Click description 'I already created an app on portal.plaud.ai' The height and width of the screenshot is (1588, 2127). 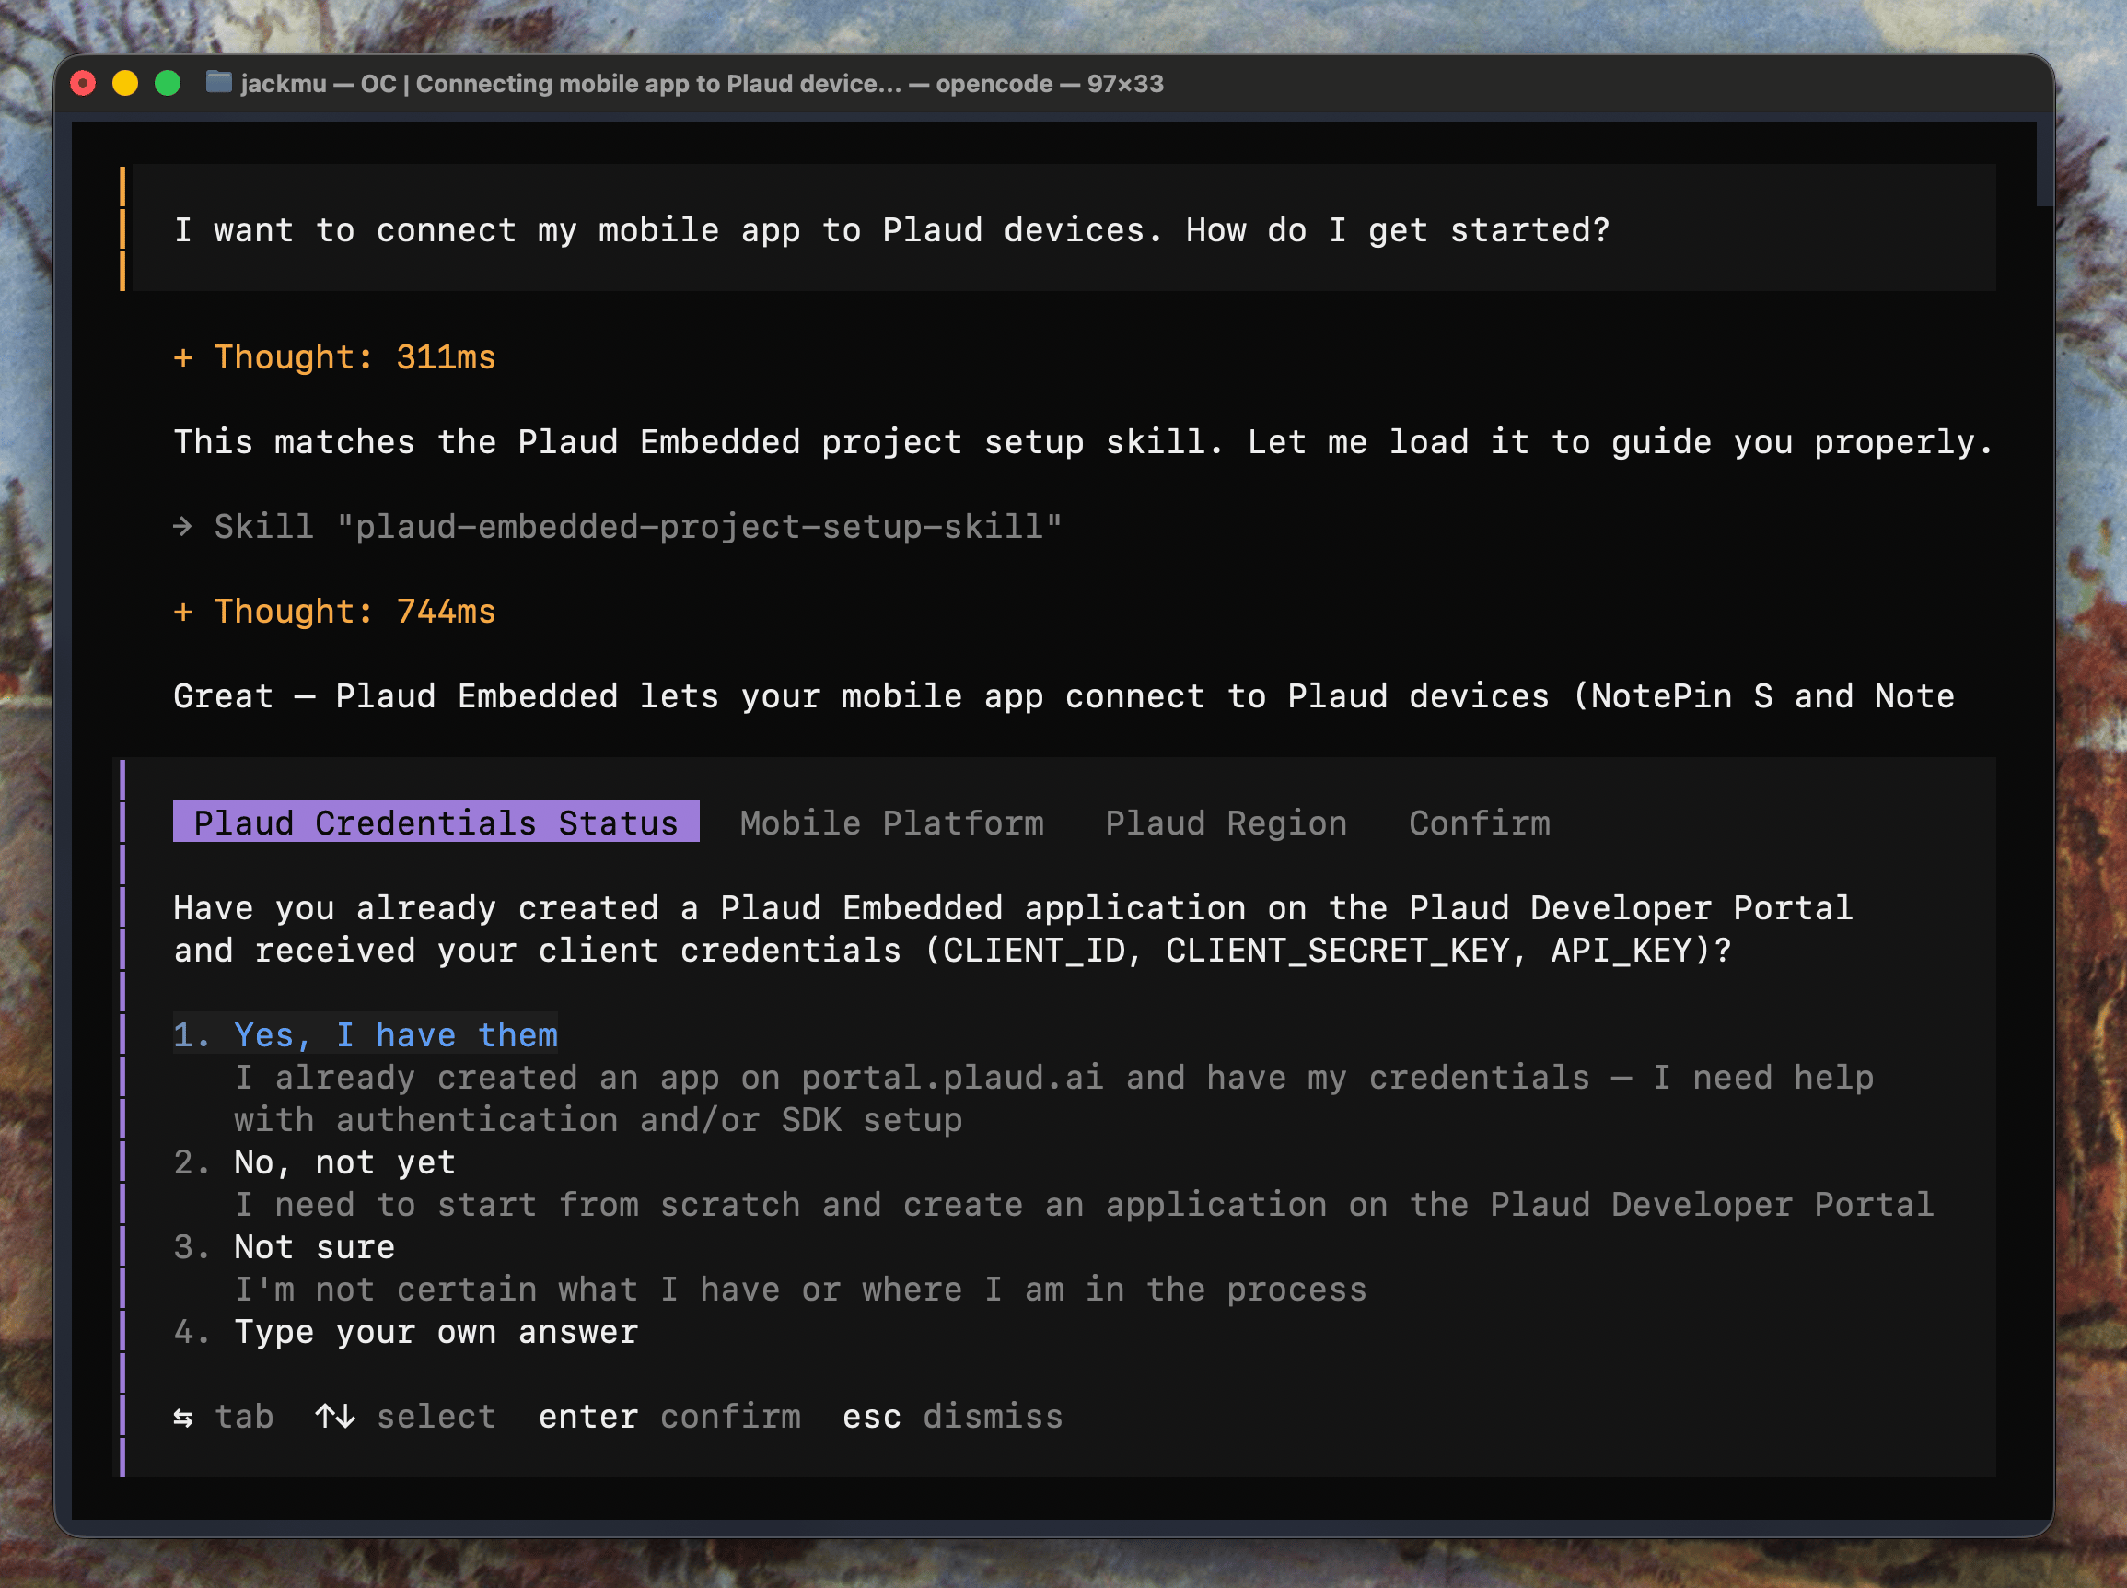coord(1054,1098)
